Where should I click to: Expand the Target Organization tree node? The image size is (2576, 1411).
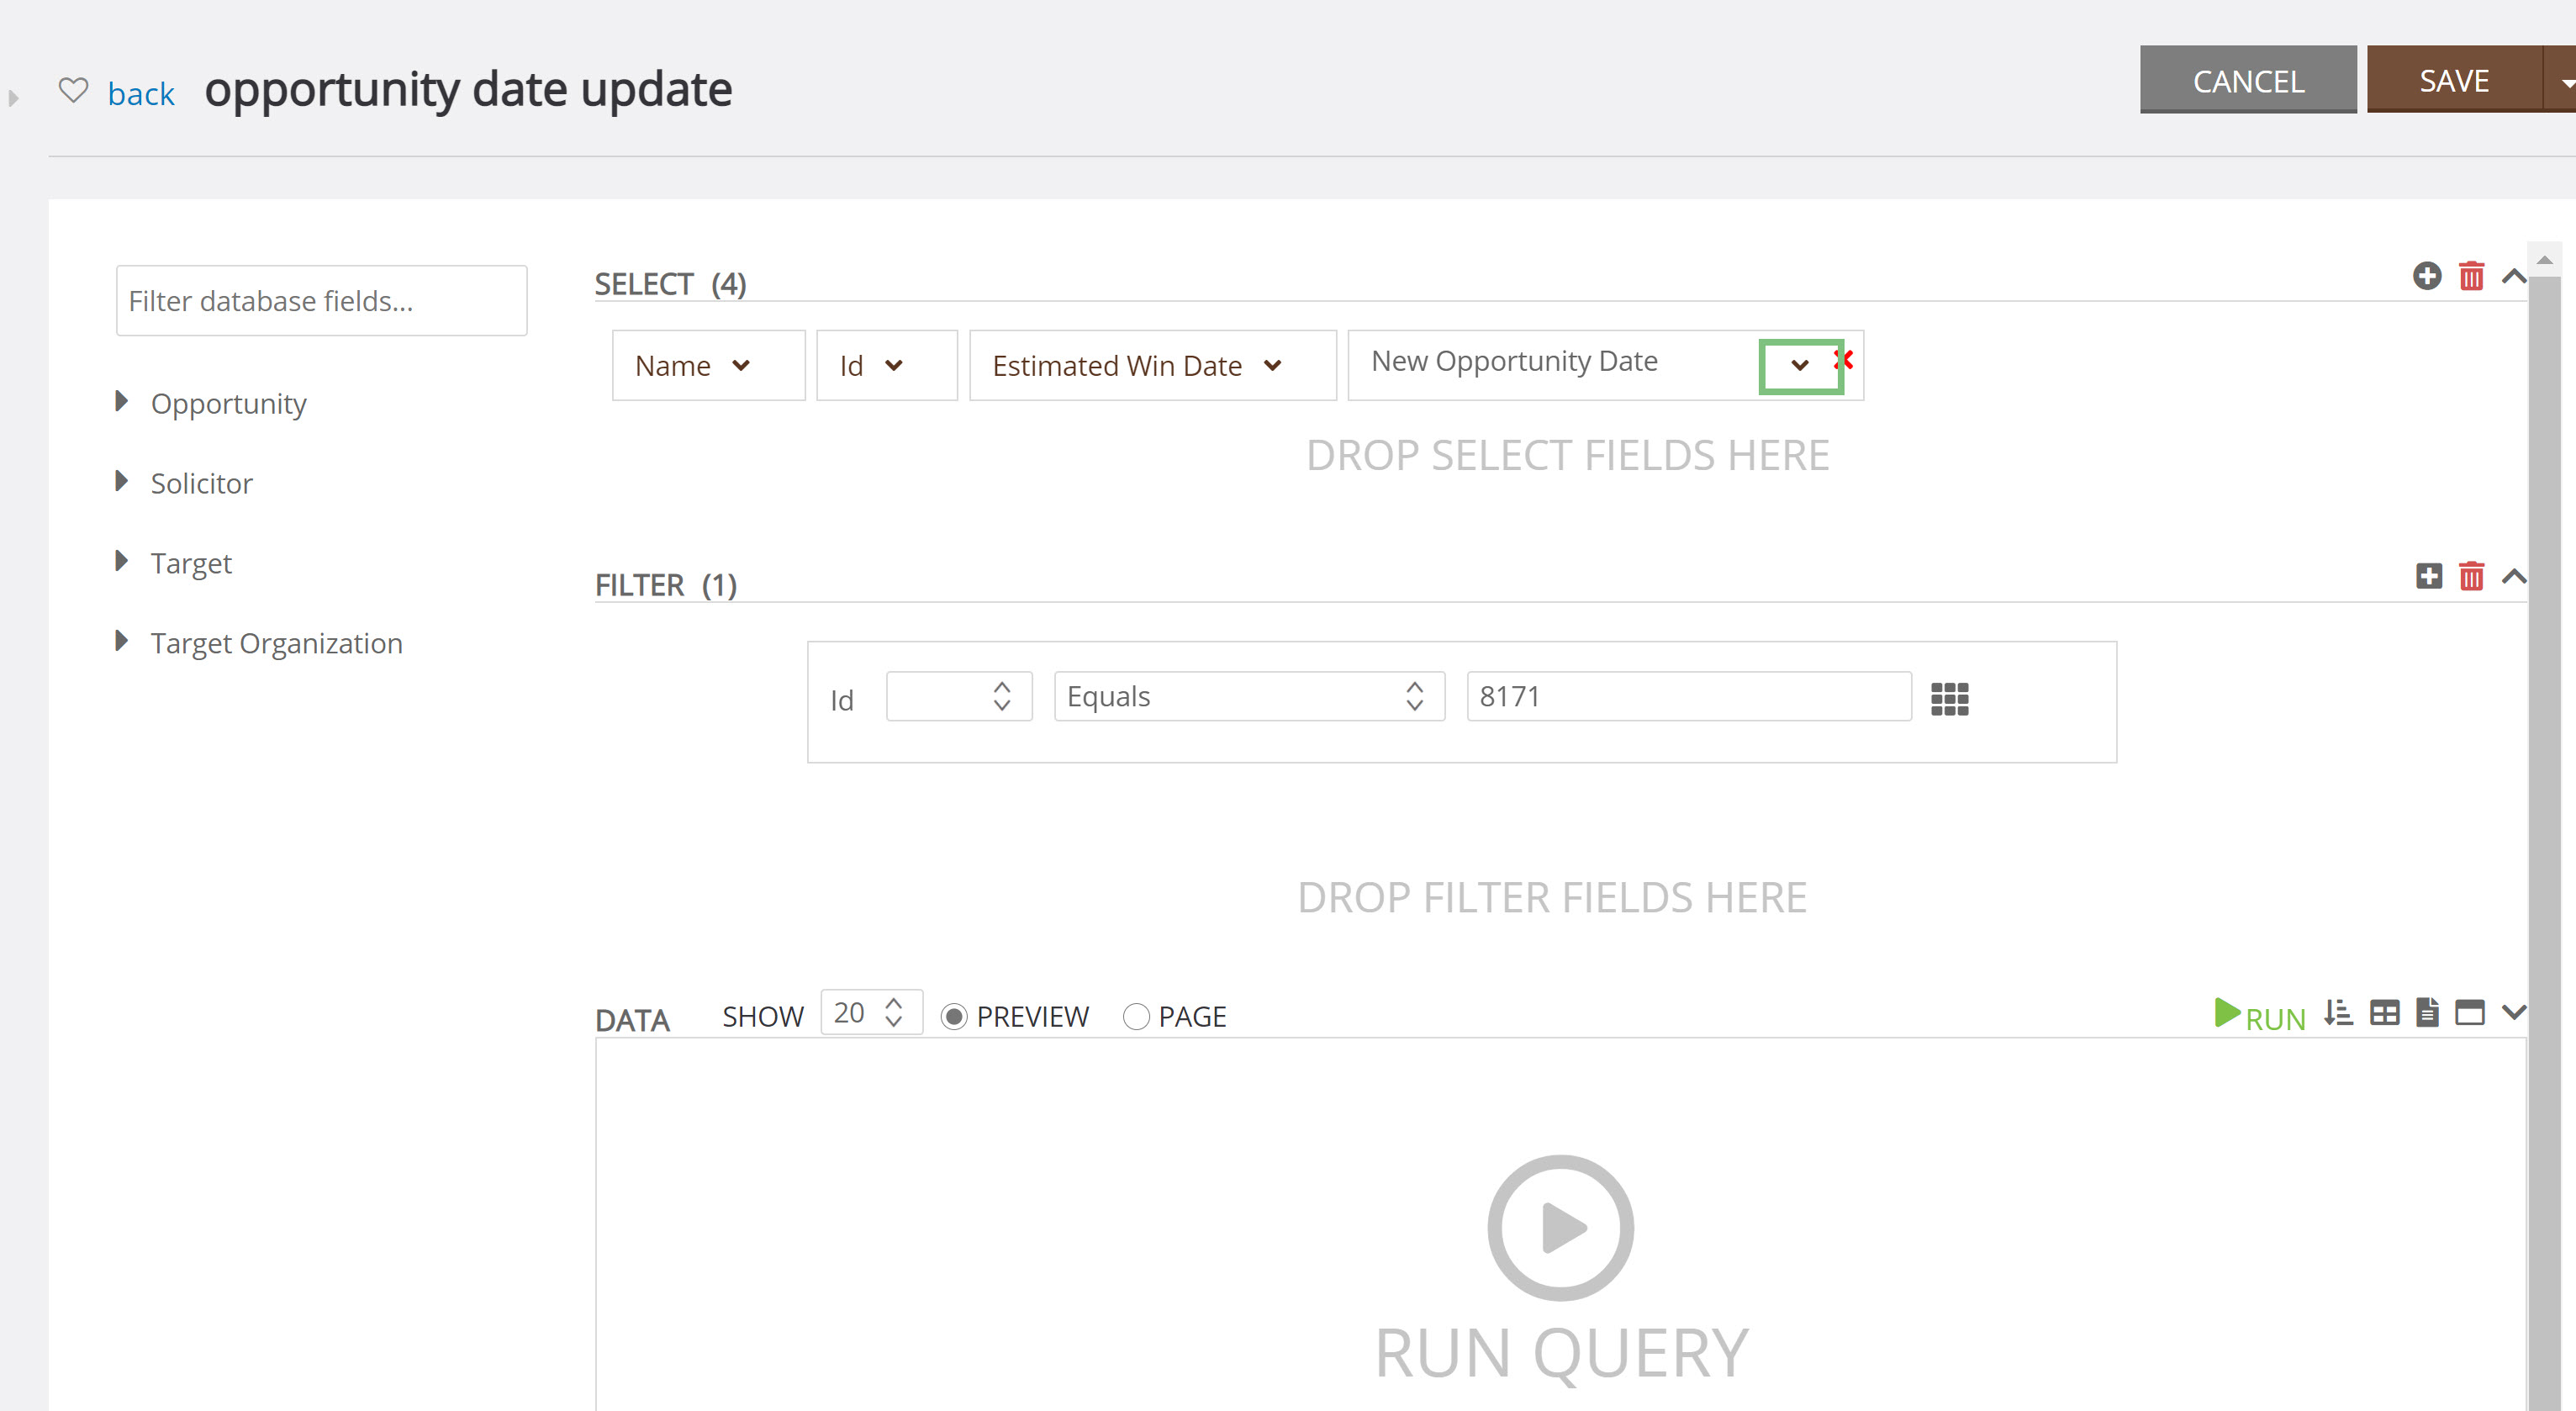(122, 642)
